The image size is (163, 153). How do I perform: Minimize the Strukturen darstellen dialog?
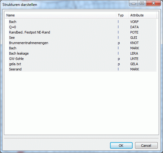pyautogui.click(x=134, y=3)
